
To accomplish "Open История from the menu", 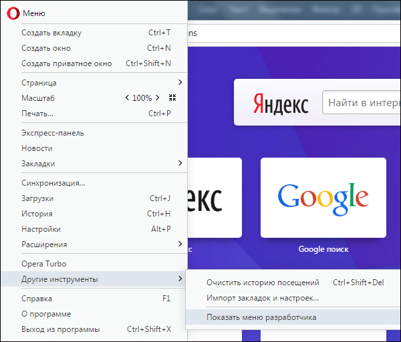I will pos(37,214).
